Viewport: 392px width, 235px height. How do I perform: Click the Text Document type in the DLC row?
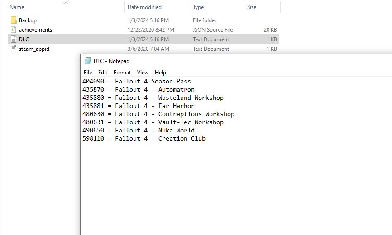tap(211, 39)
